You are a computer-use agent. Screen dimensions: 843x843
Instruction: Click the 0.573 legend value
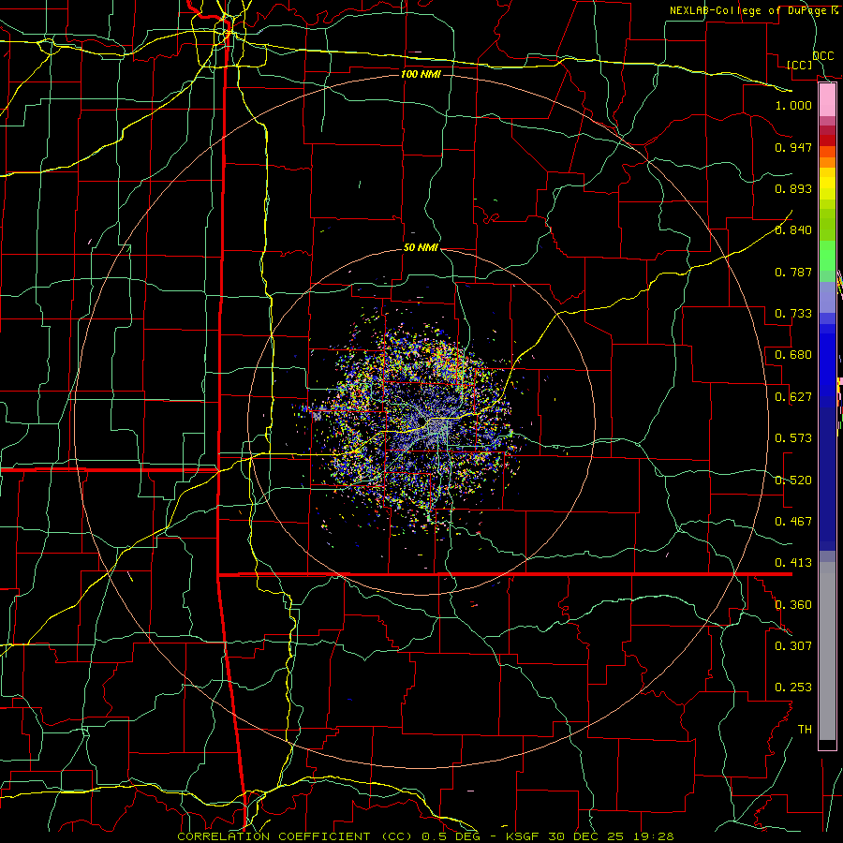793,438
